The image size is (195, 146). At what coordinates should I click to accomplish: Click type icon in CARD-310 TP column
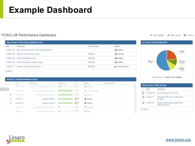coord(76,87)
